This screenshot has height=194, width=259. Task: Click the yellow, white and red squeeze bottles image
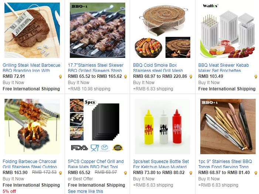163,127
